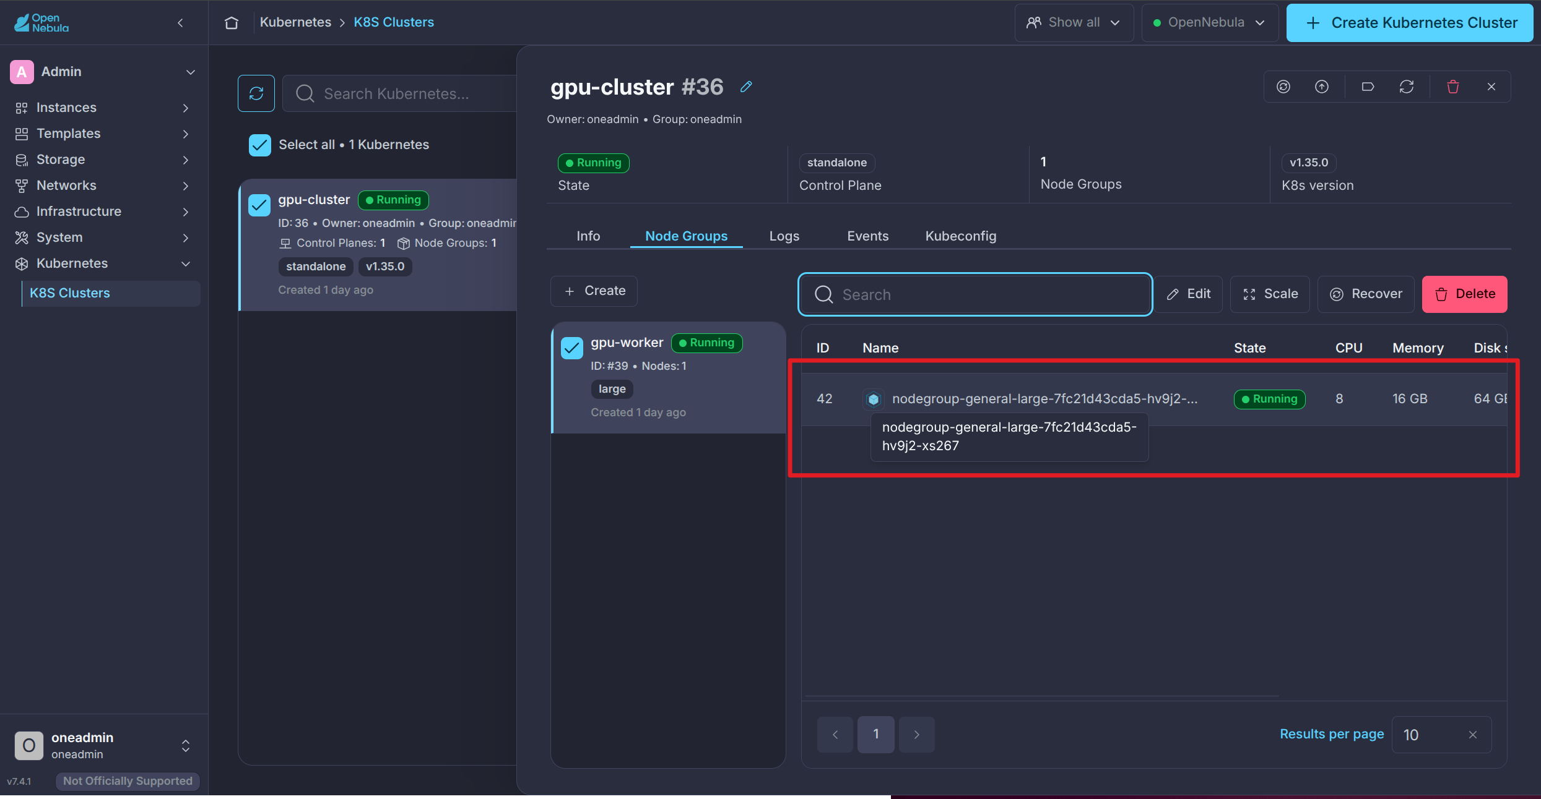Open the Show all filter dropdown
The image size is (1541, 799).
pyautogui.click(x=1074, y=23)
